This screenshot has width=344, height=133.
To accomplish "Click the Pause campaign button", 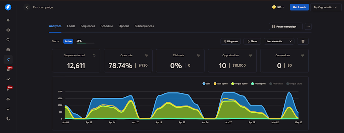I will (x=286, y=27).
